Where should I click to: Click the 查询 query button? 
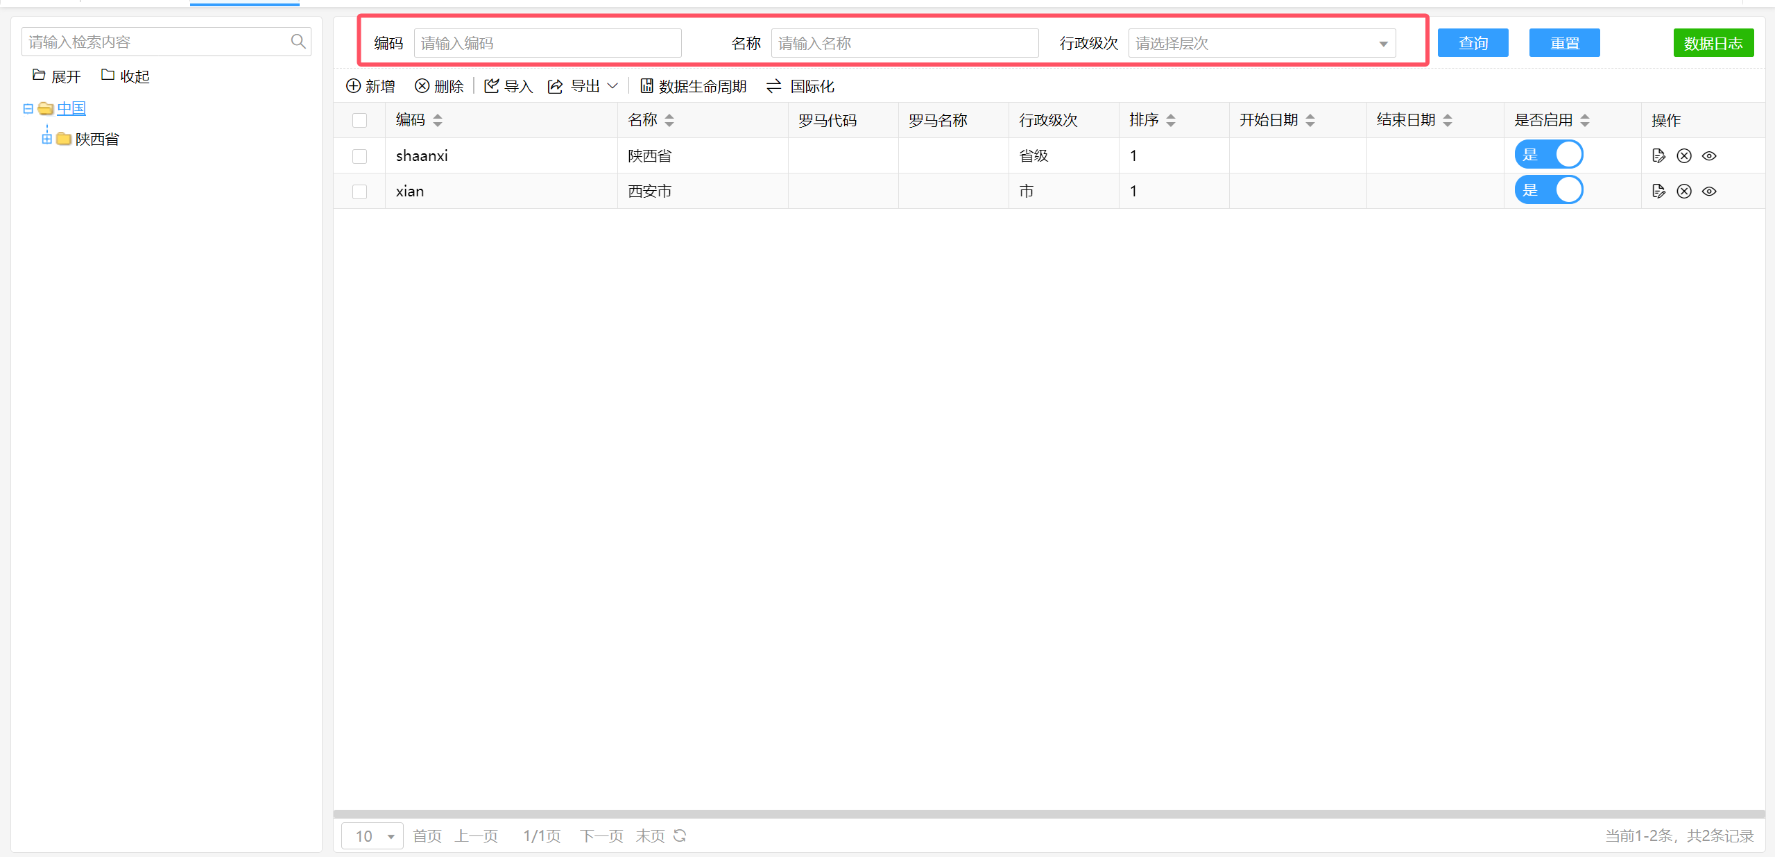point(1473,42)
